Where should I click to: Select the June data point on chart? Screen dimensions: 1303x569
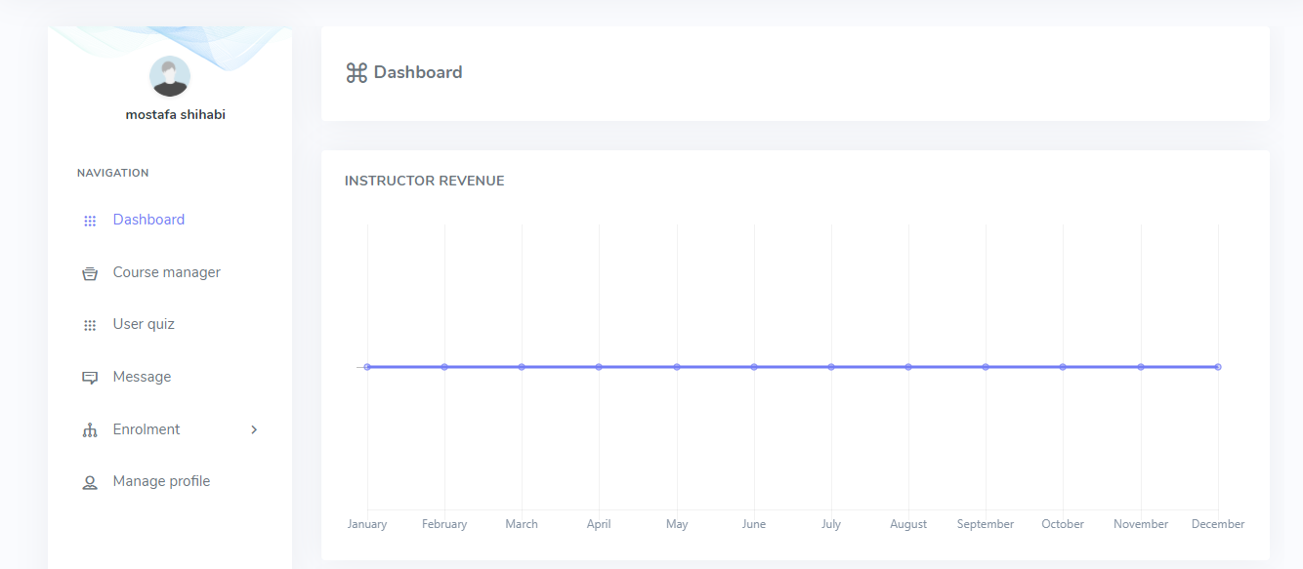754,367
